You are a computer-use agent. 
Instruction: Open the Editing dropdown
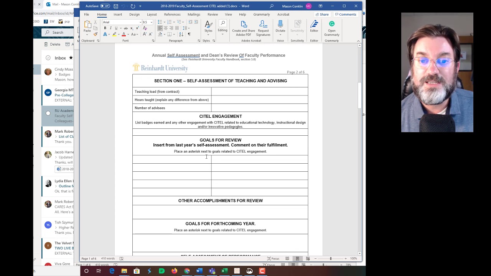222,27
